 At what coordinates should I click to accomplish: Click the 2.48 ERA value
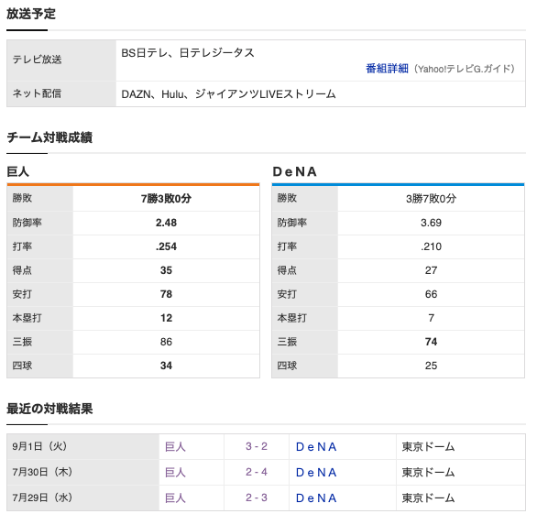click(x=166, y=223)
